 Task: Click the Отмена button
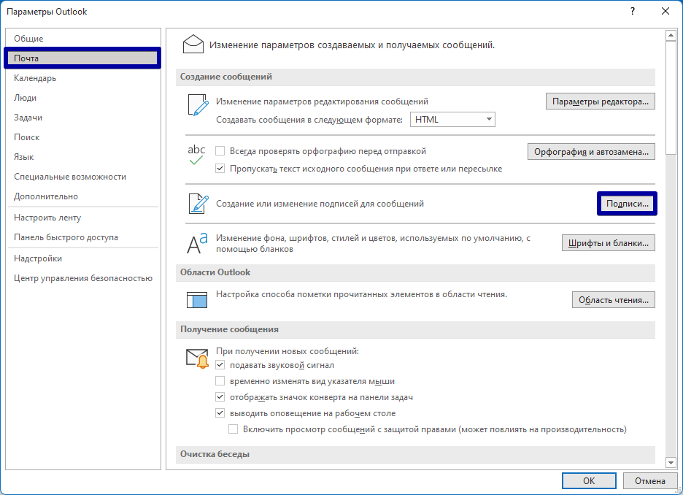coord(650,480)
